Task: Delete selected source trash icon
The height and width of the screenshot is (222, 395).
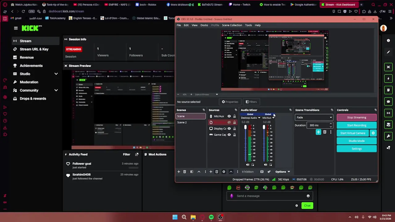Action: 217,172
